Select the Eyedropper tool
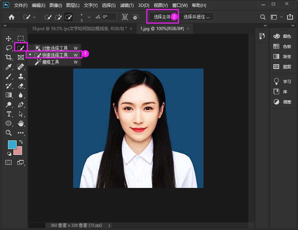The image size is (298, 230). pyautogui.click(x=9, y=67)
